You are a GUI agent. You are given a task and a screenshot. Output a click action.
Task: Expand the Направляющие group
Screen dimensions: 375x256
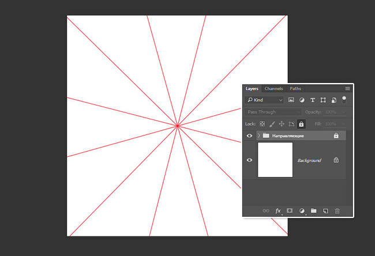click(x=259, y=135)
